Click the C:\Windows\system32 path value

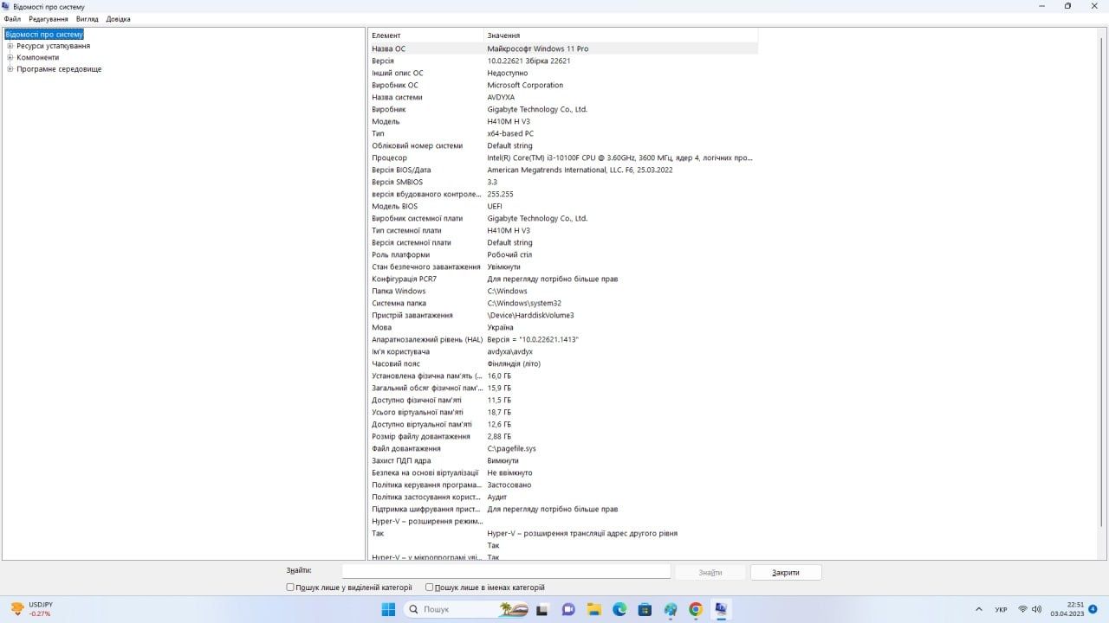pyautogui.click(x=524, y=303)
